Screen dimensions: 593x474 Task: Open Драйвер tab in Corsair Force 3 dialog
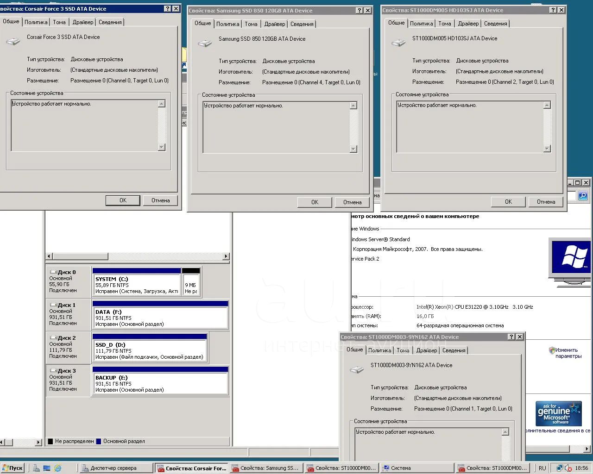pos(83,22)
